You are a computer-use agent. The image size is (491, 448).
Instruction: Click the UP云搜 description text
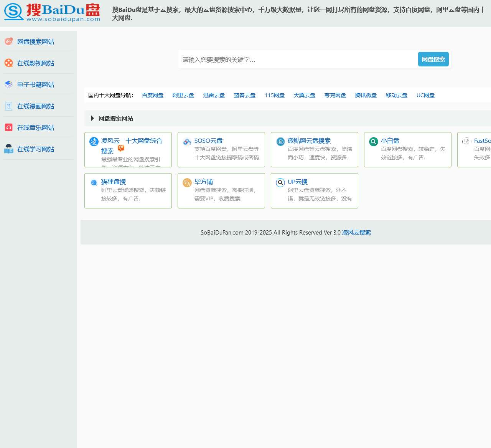[x=320, y=194]
